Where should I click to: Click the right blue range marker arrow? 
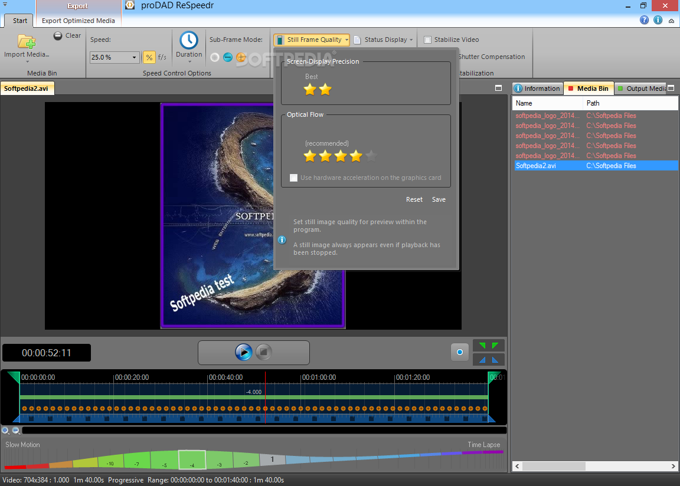(x=495, y=360)
